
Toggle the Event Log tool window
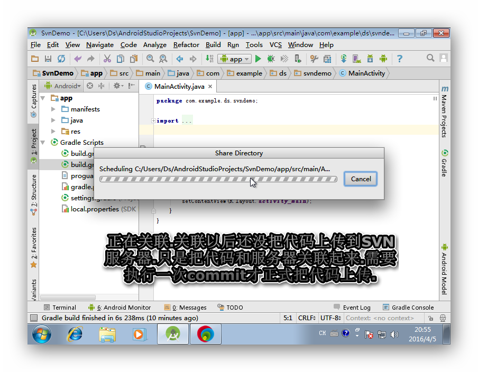(352, 307)
